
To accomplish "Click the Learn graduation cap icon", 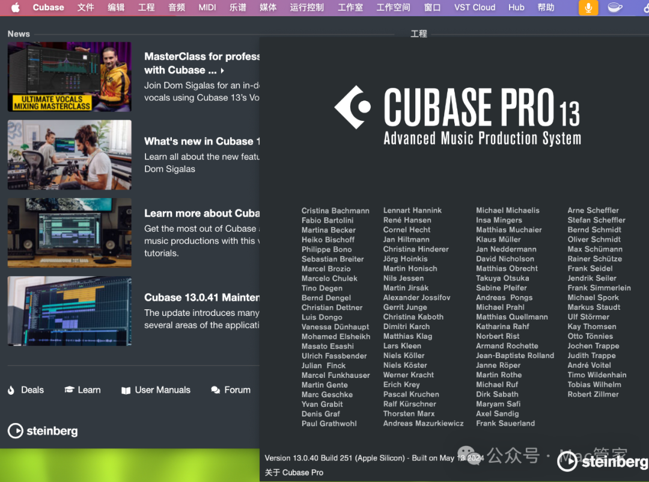I will (69, 389).
